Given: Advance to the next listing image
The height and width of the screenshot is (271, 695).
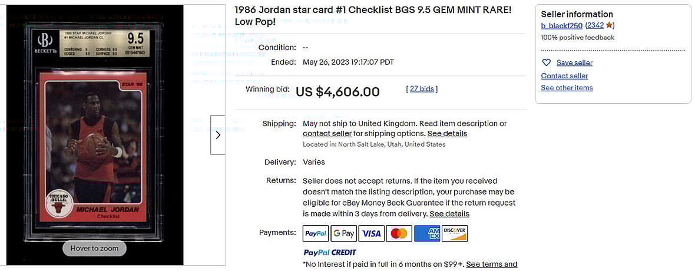Looking at the screenshot, I should tap(218, 135).
